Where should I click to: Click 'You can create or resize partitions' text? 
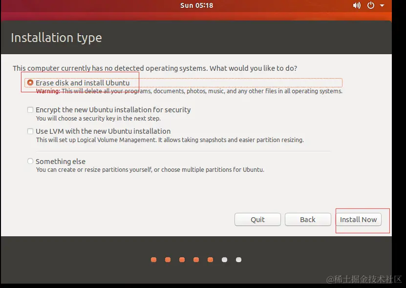(x=150, y=170)
